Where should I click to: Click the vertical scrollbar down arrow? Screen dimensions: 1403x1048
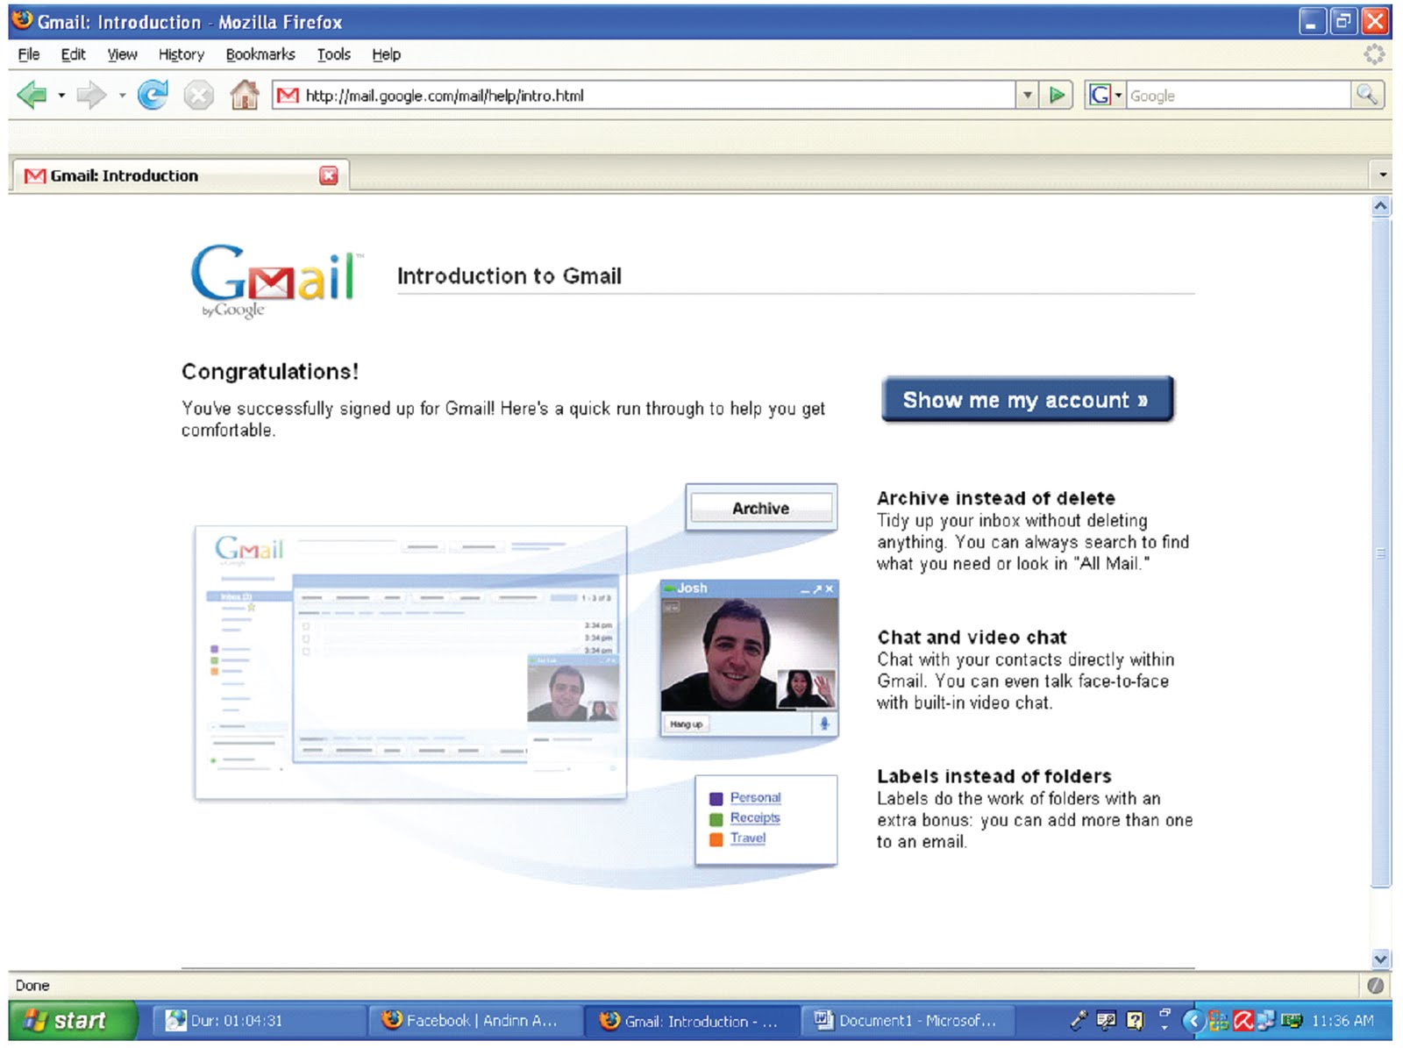(1380, 959)
